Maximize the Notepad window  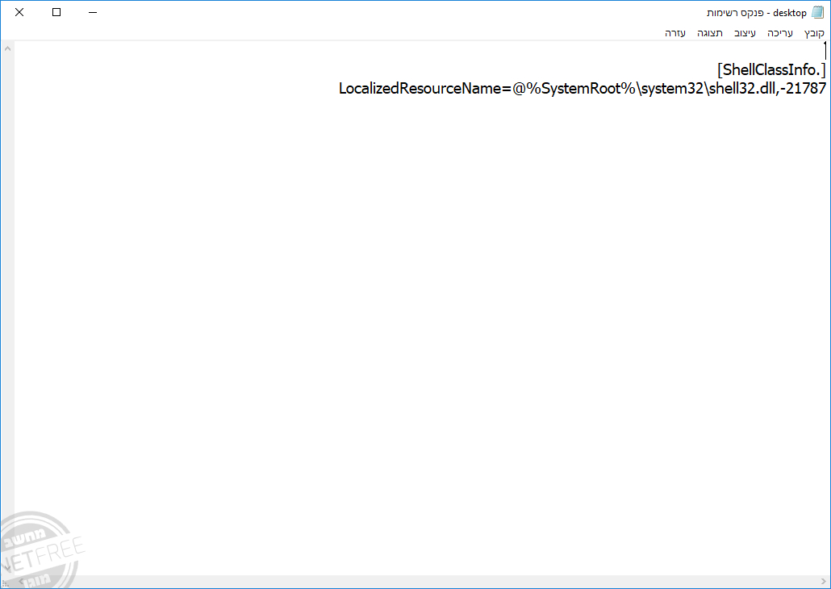click(56, 12)
